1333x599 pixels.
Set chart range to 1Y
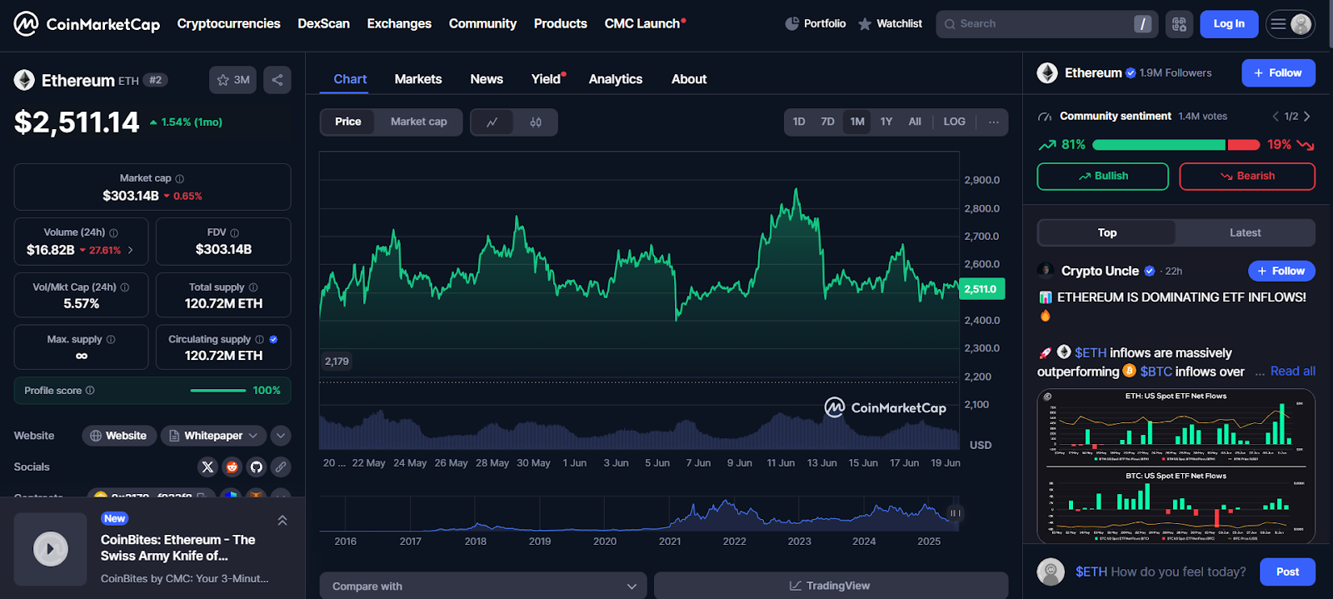pyautogui.click(x=886, y=122)
